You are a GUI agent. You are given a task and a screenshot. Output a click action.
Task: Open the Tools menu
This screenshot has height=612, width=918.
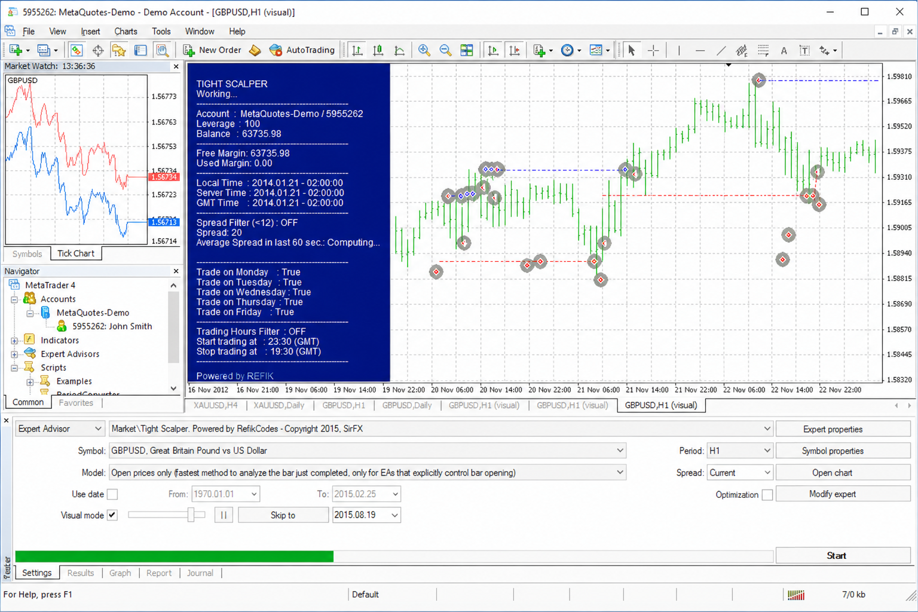pyautogui.click(x=161, y=31)
